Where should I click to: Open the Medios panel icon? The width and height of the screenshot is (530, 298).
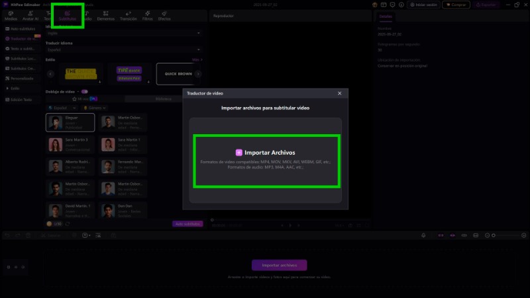point(11,16)
